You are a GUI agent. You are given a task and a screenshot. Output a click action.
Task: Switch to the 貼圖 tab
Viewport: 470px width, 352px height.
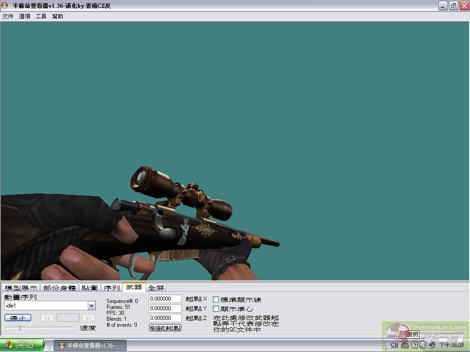(90, 288)
